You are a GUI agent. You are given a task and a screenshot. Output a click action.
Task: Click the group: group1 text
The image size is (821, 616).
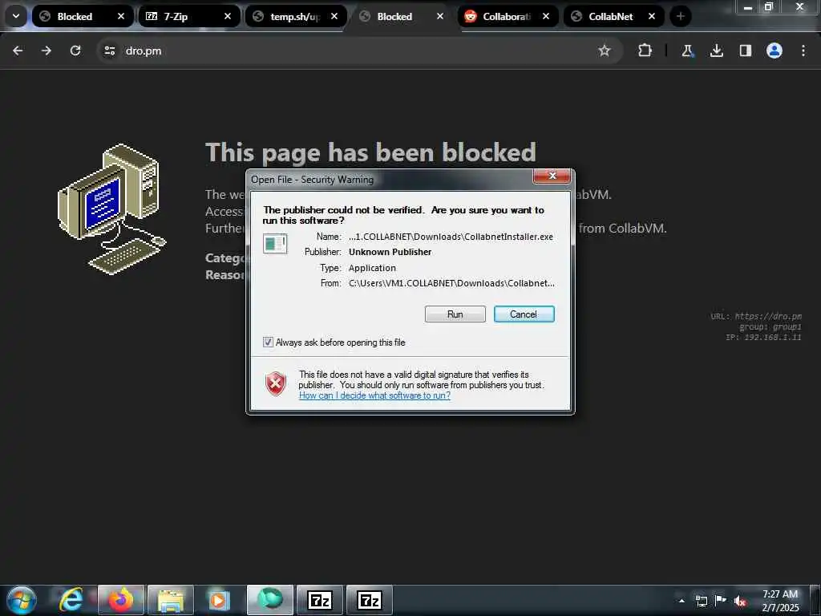pos(770,326)
